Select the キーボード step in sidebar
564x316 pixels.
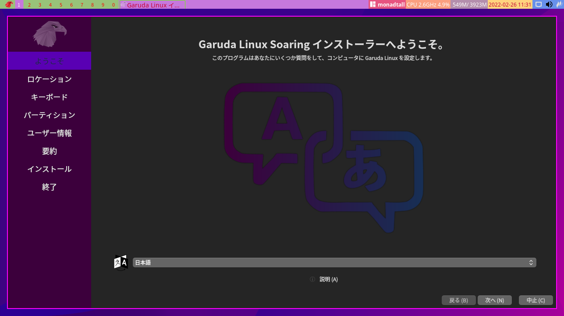point(50,97)
